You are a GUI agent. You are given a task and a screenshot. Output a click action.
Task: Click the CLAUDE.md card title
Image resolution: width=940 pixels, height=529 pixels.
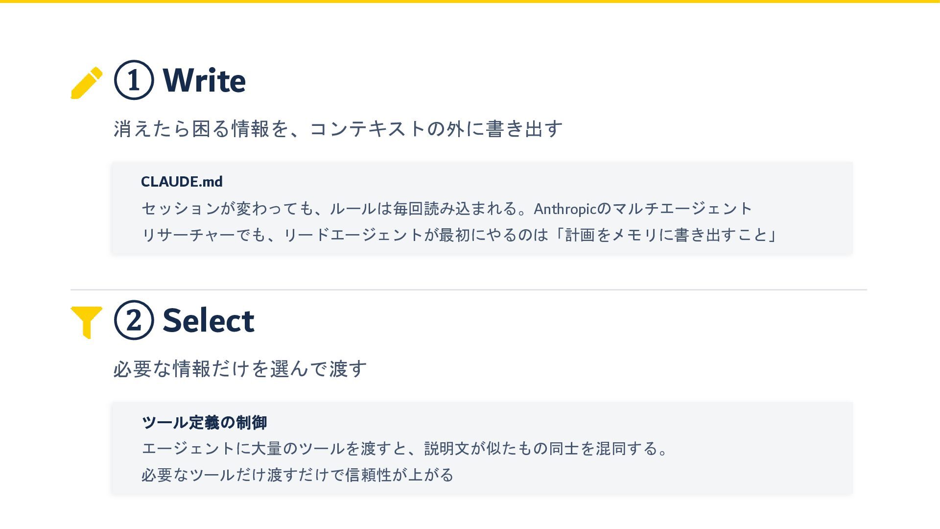point(182,182)
